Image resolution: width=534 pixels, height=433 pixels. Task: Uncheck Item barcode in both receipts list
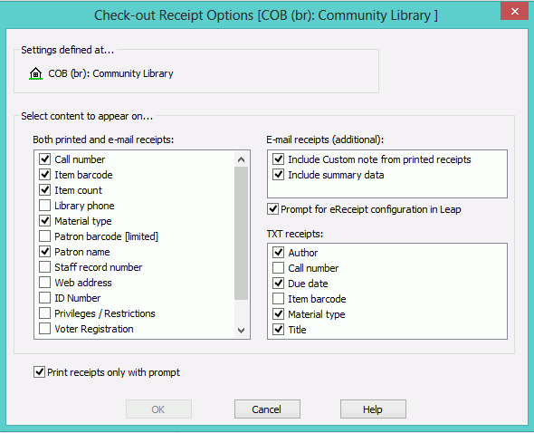(x=44, y=175)
